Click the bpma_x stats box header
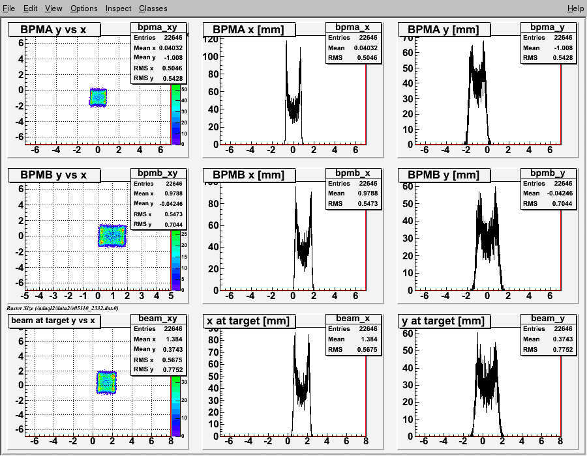587x456 pixels. pos(353,27)
